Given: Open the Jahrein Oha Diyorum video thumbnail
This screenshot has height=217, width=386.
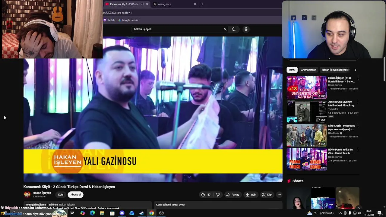Looking at the screenshot, I should click(x=306, y=112).
